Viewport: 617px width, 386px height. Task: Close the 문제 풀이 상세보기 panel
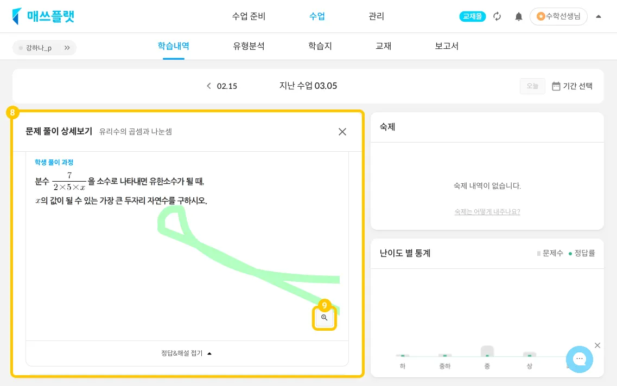pos(342,132)
